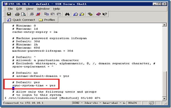171x108 pixels.
Task: Click the '# Default: 30d' line
Action: click(x=26, y=41)
